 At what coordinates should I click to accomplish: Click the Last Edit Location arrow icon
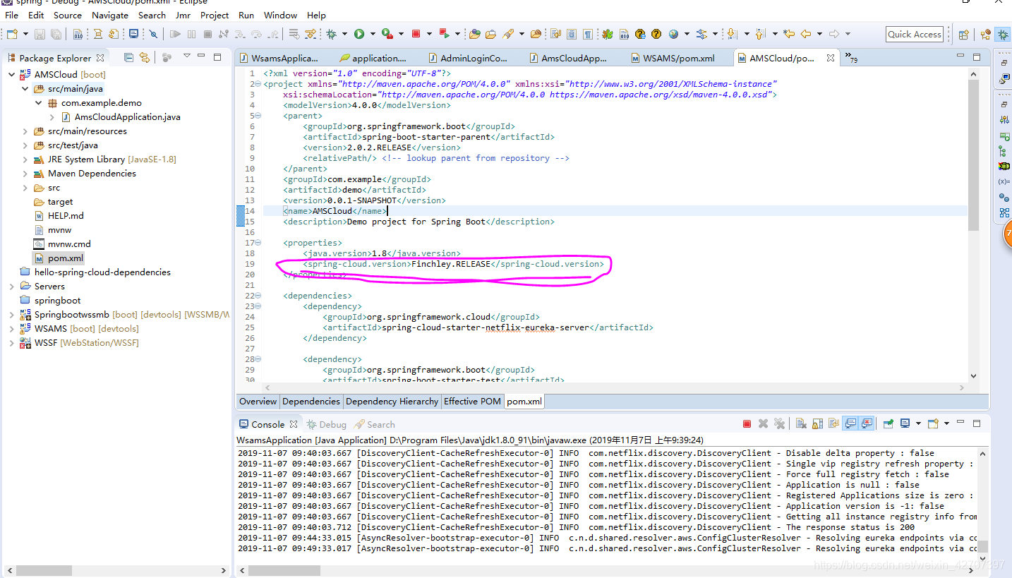(788, 34)
